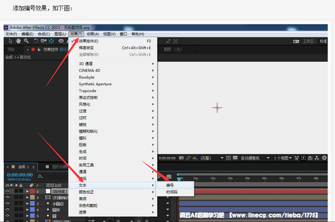Expand layer 5 圆 properties

[x=27, y=216]
